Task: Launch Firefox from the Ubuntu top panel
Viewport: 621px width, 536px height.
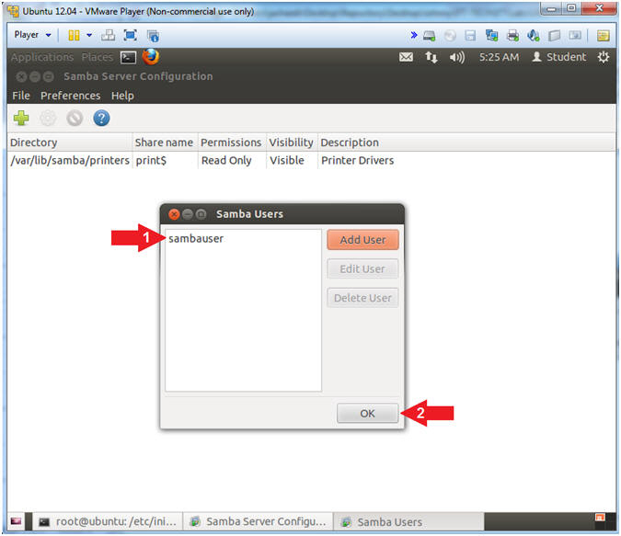Action: point(151,57)
